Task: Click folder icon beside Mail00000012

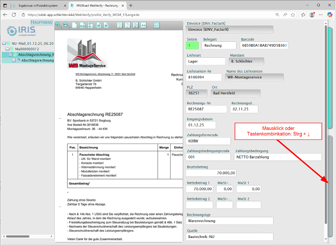Action: (x=7, y=48)
